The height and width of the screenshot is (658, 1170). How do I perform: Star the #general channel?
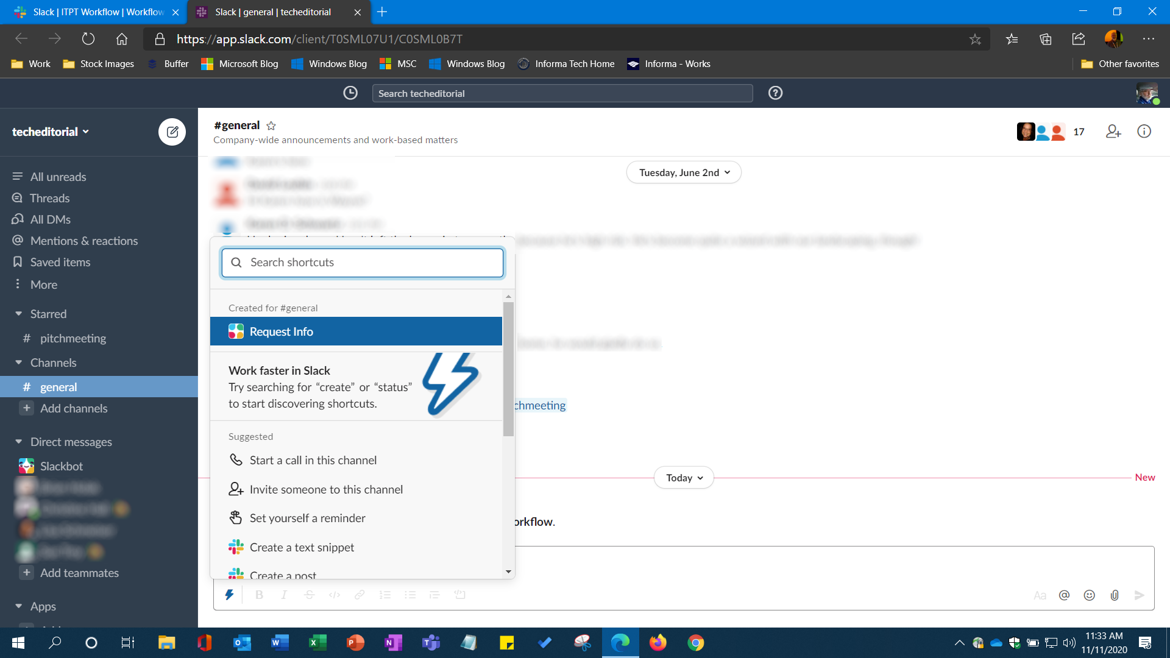tap(271, 126)
